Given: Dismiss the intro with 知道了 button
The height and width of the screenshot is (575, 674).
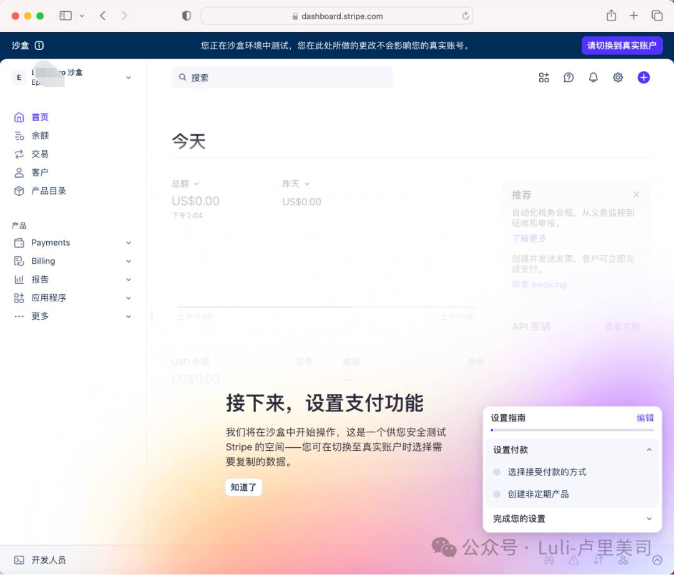Looking at the screenshot, I should tap(244, 488).
